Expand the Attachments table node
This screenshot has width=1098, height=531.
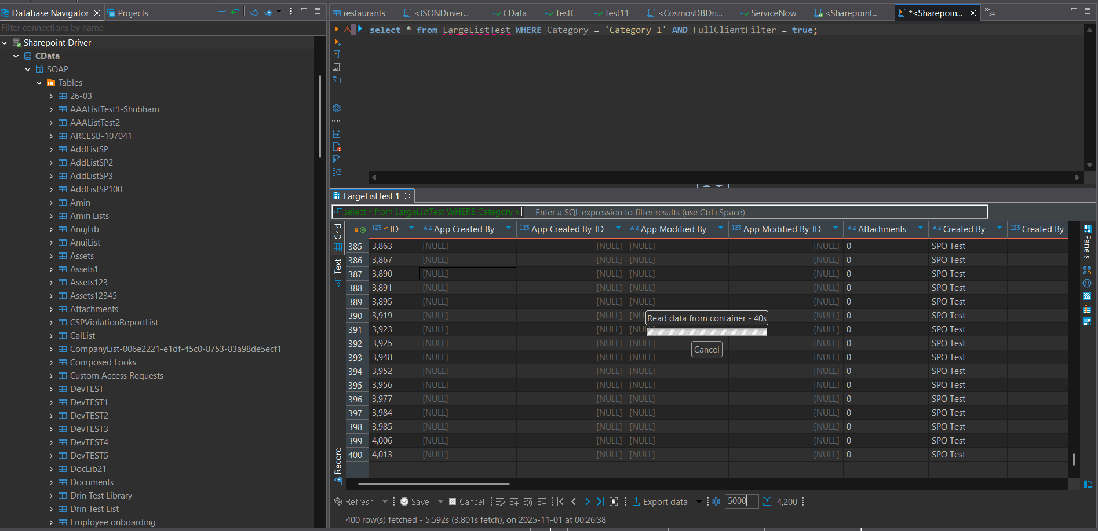point(51,309)
